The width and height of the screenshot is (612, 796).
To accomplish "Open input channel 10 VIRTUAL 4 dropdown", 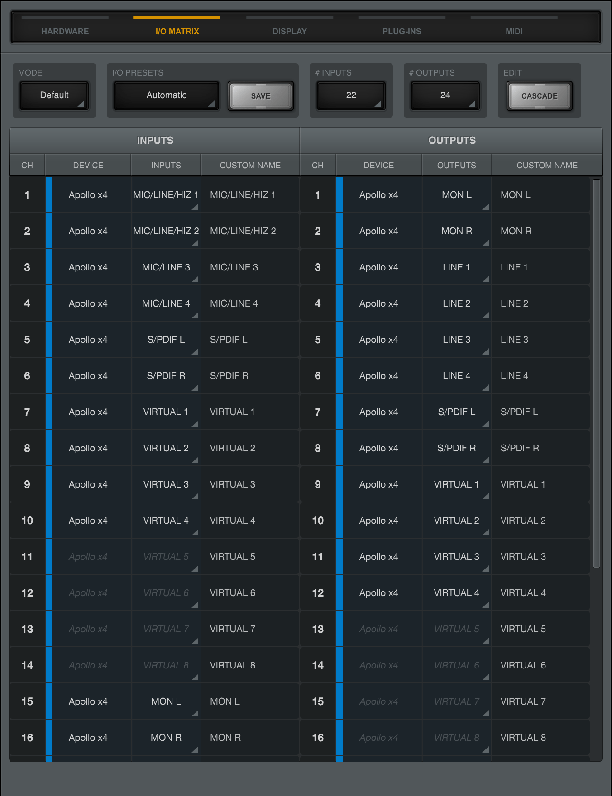I will 166,521.
